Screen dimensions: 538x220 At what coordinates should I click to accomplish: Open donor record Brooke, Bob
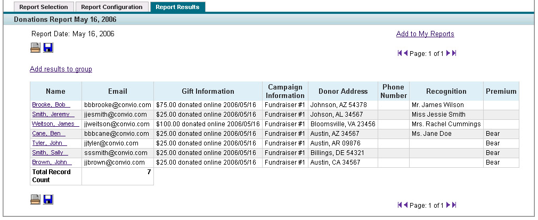pos(51,105)
